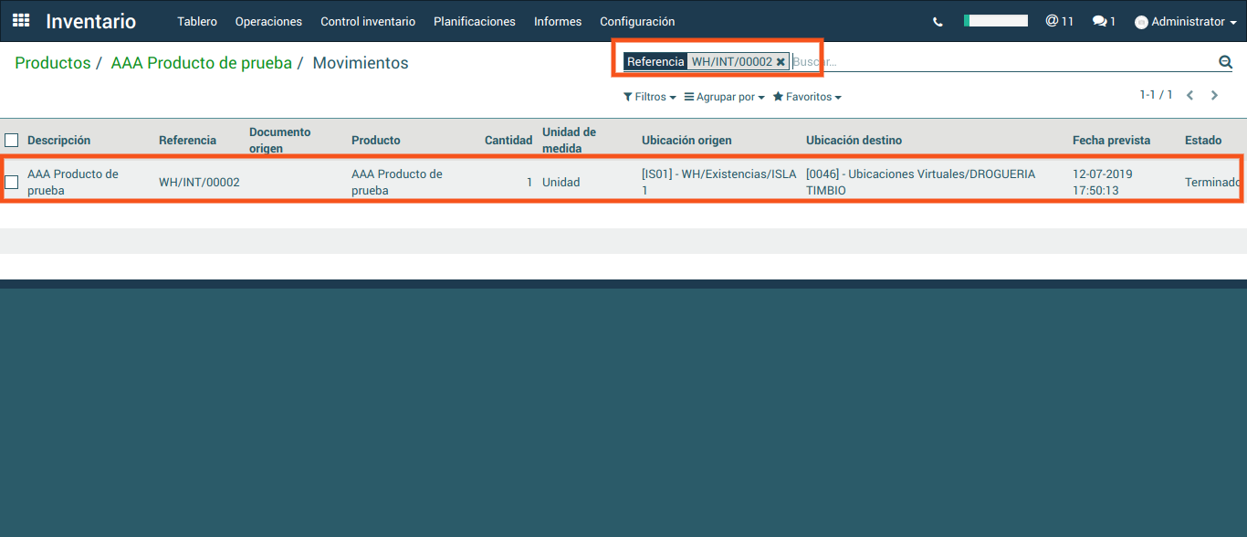The image size is (1247, 537).
Task: Tick the AAA Producto de prueba row checkbox
Action: (x=12, y=182)
